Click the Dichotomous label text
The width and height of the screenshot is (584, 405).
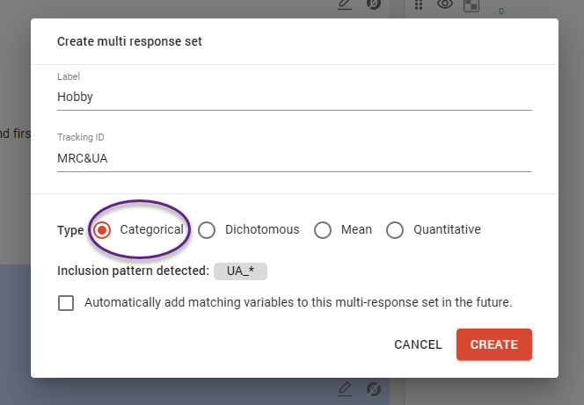(262, 230)
